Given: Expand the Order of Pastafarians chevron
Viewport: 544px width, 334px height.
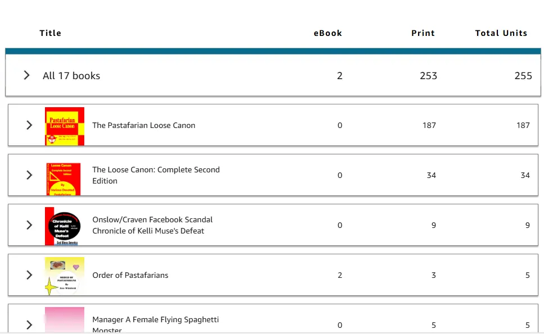Looking at the screenshot, I should click(29, 275).
